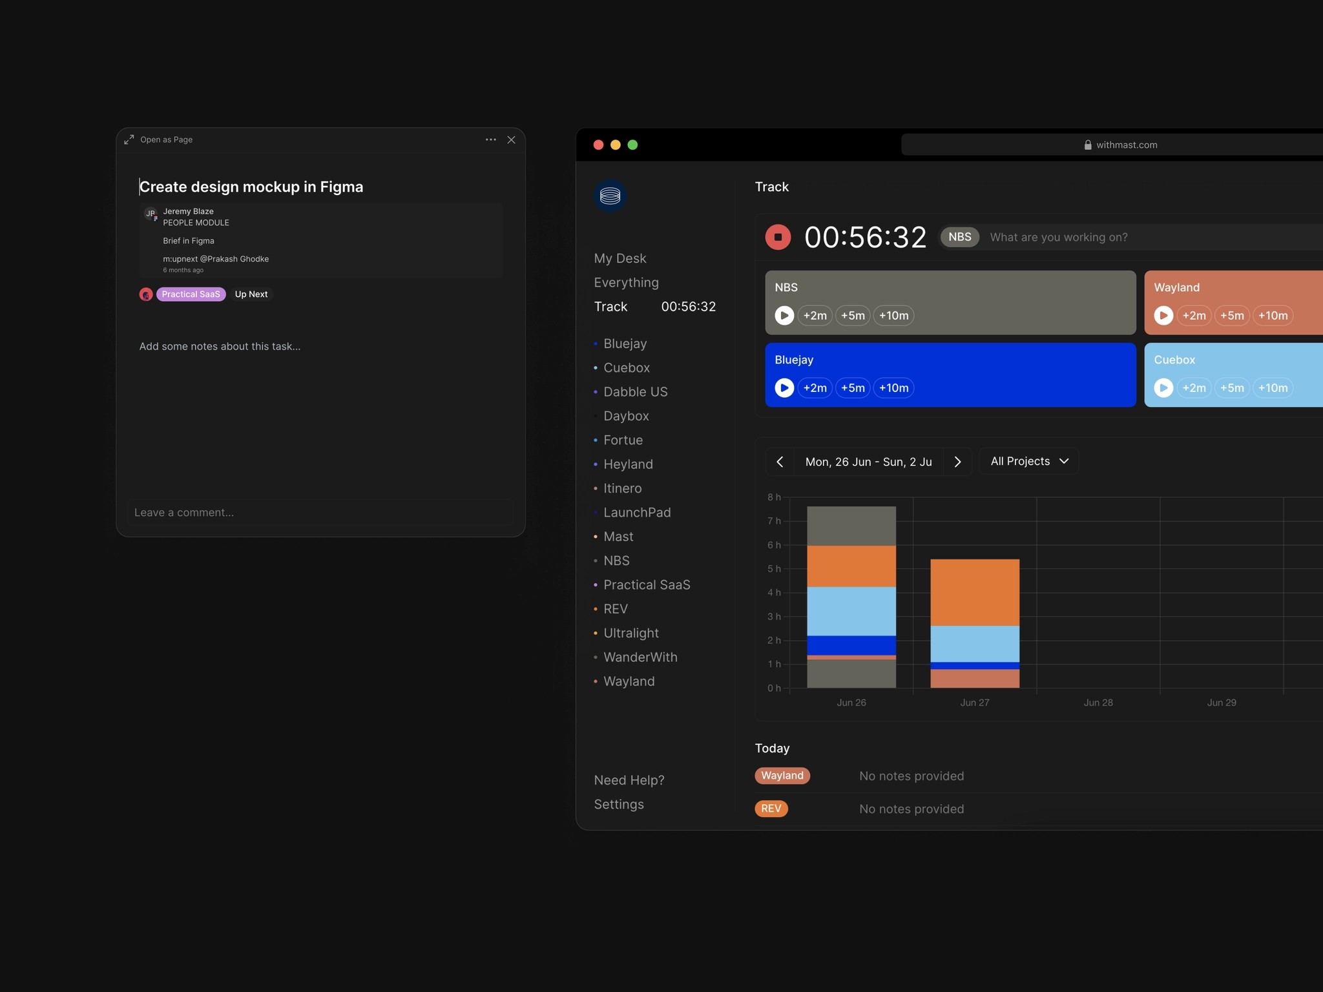The height and width of the screenshot is (992, 1323).
Task: Select REV project in sidebar list
Action: point(615,609)
